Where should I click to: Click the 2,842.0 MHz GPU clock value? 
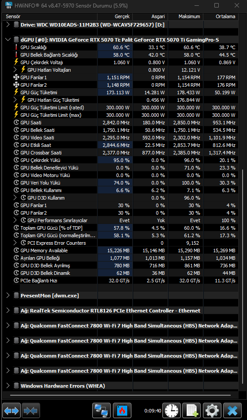click(116, 123)
